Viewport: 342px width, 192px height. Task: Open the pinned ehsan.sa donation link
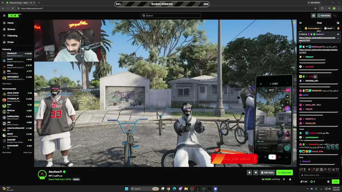317,39
